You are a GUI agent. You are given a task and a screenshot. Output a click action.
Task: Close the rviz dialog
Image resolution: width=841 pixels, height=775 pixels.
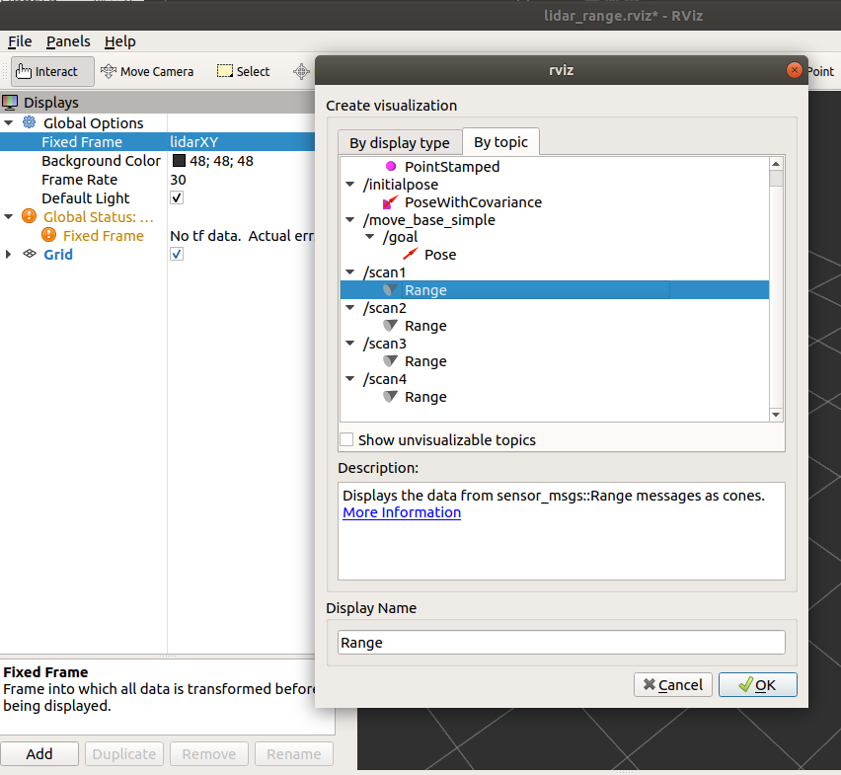[x=794, y=70]
